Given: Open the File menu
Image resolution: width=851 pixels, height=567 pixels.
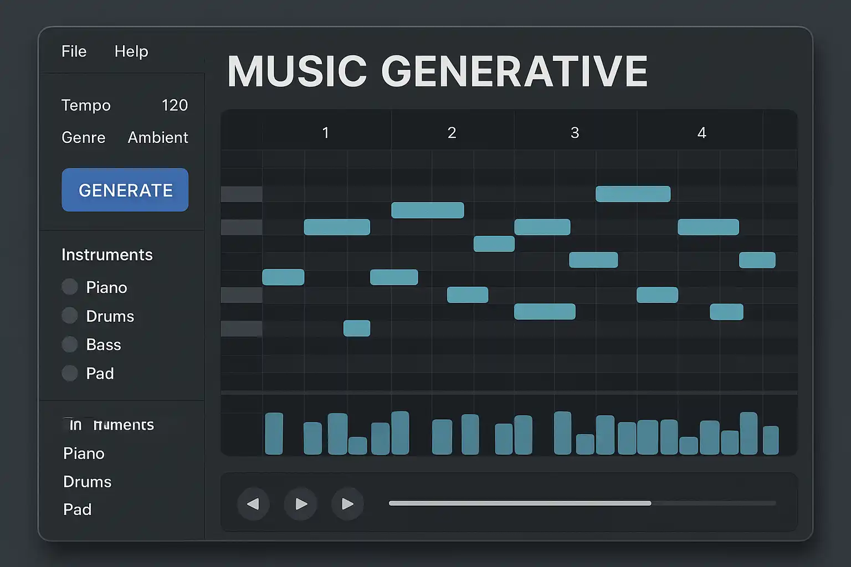Looking at the screenshot, I should (74, 51).
